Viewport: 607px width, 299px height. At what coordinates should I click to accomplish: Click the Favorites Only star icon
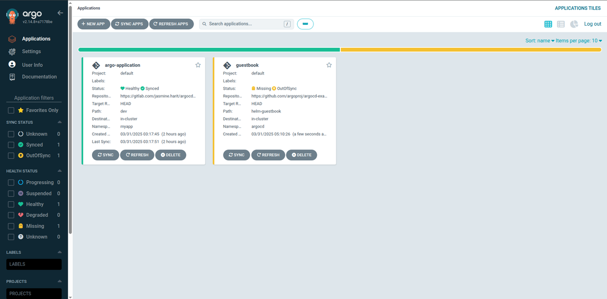click(x=21, y=110)
